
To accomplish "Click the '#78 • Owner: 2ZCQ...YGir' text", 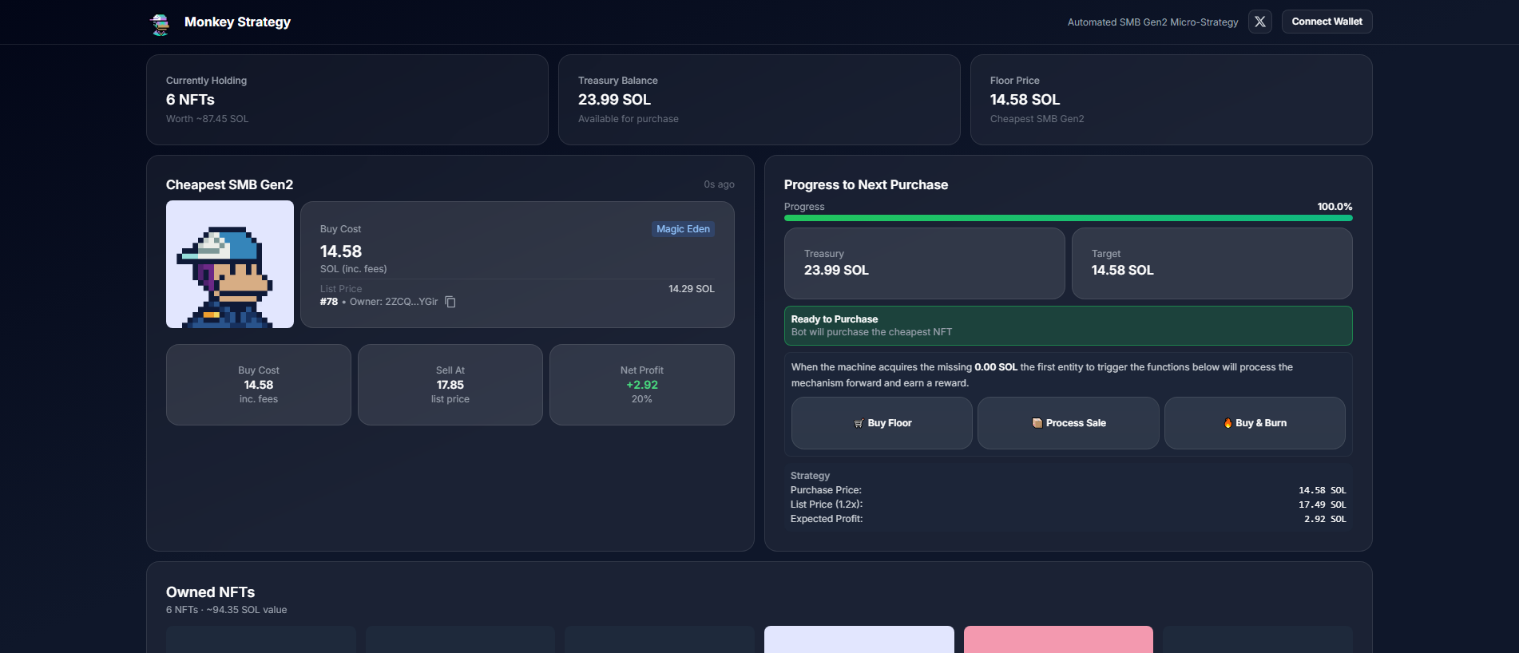I will [379, 302].
